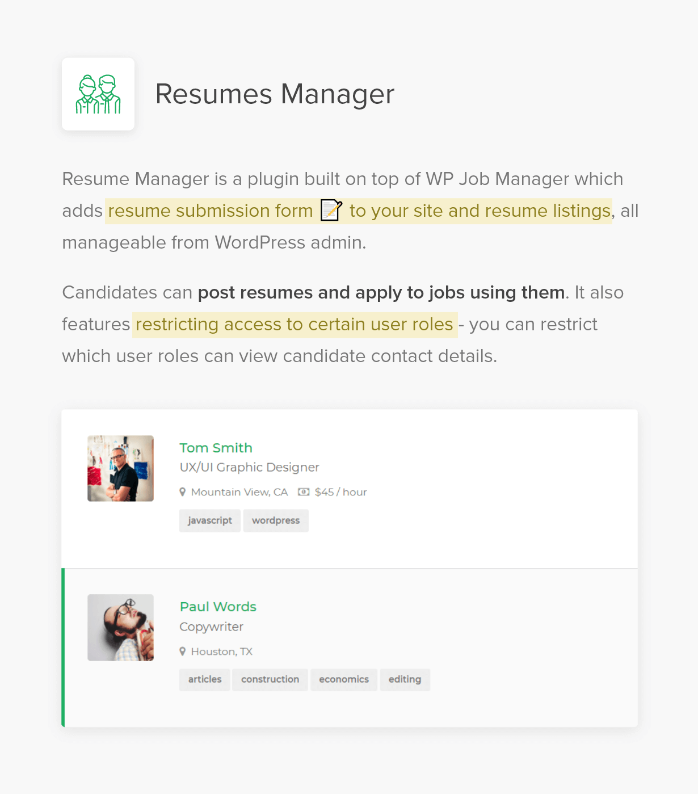Click the Resumes Manager people icon
This screenshot has width=698, height=794.
pos(98,94)
